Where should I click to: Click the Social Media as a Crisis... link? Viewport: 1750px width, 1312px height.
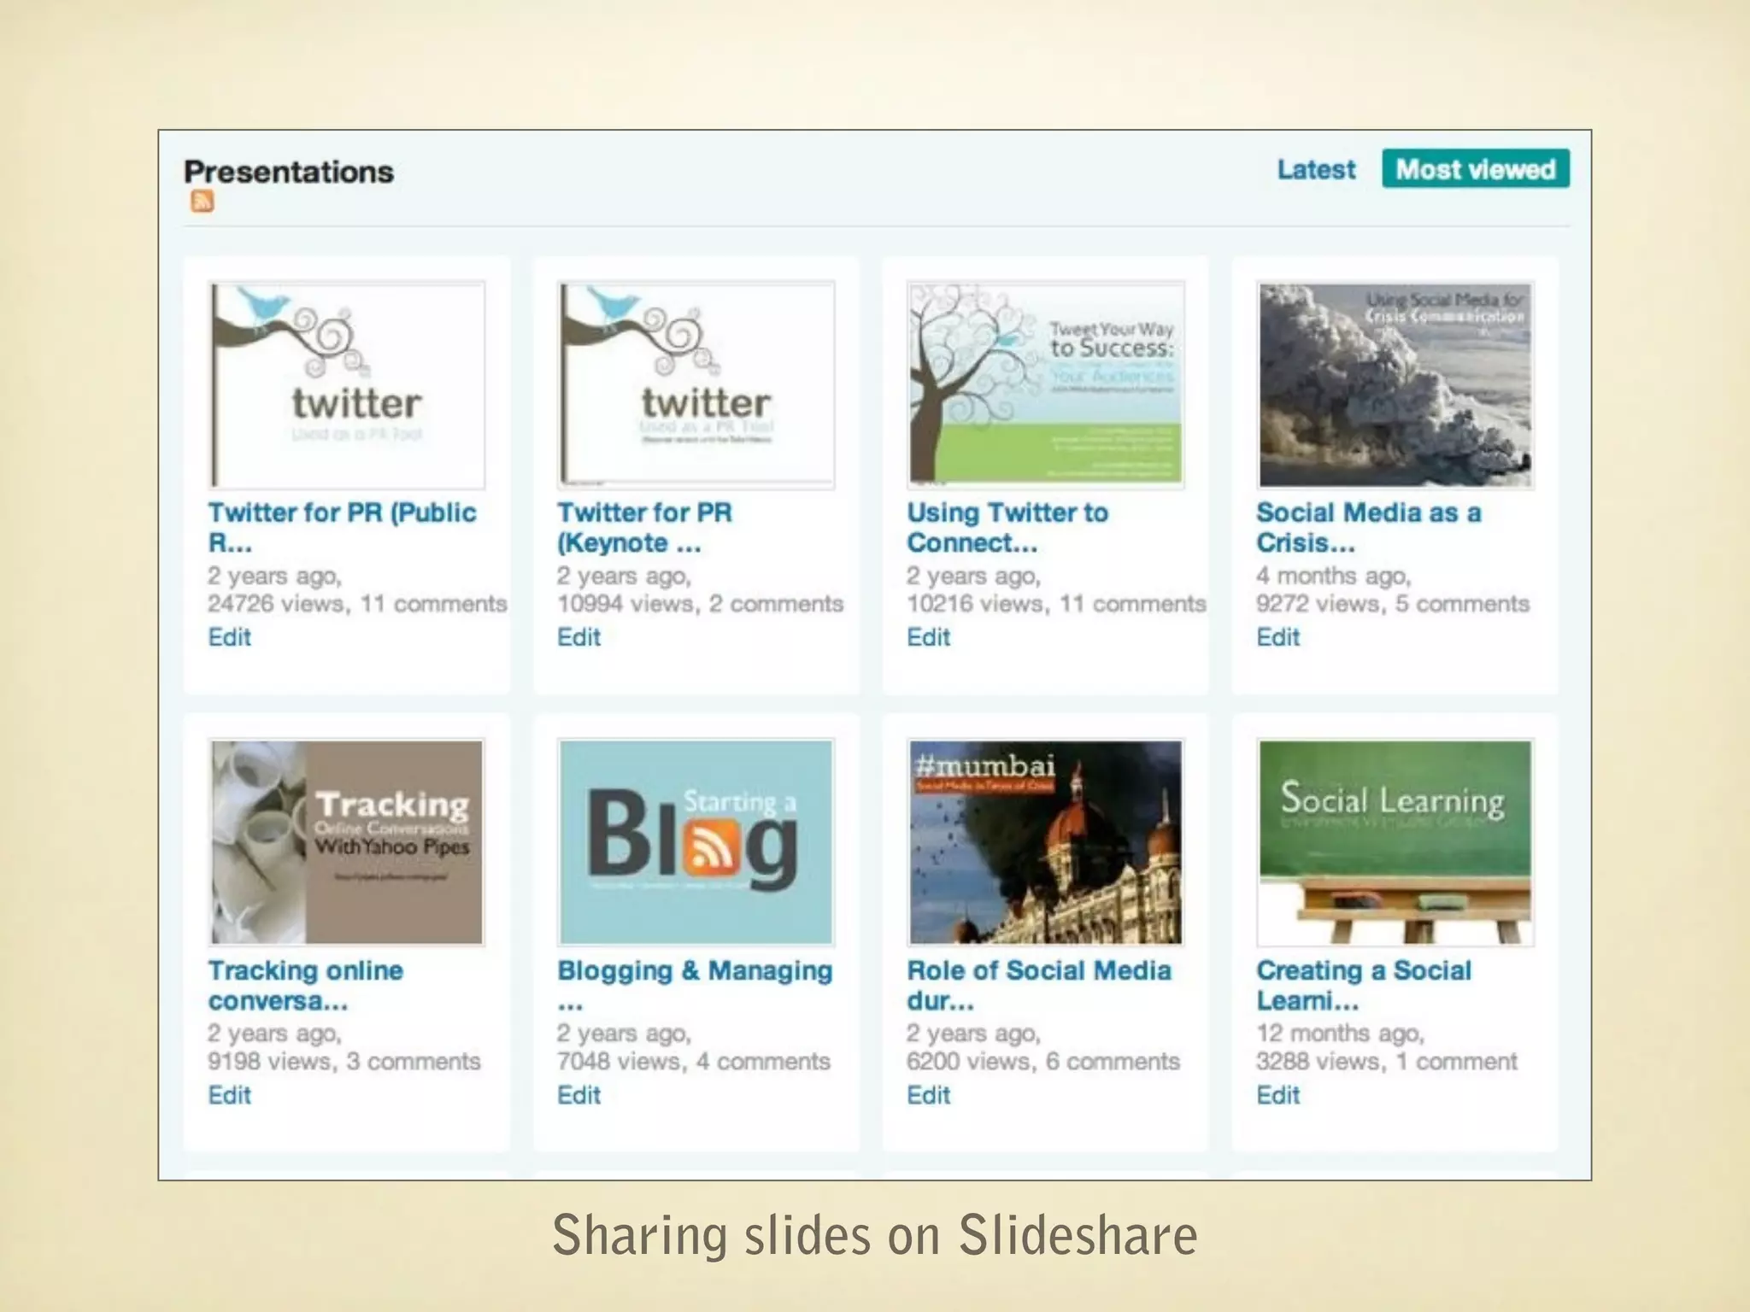[1369, 527]
